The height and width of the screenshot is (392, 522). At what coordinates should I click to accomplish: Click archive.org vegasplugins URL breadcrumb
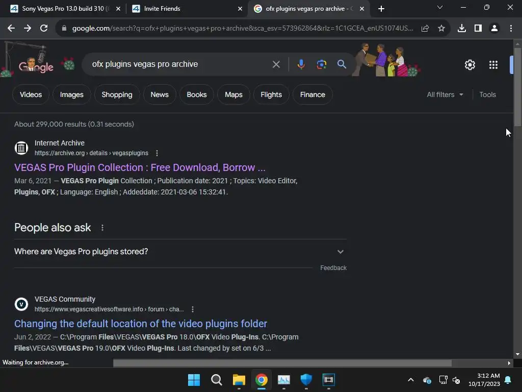(91, 153)
